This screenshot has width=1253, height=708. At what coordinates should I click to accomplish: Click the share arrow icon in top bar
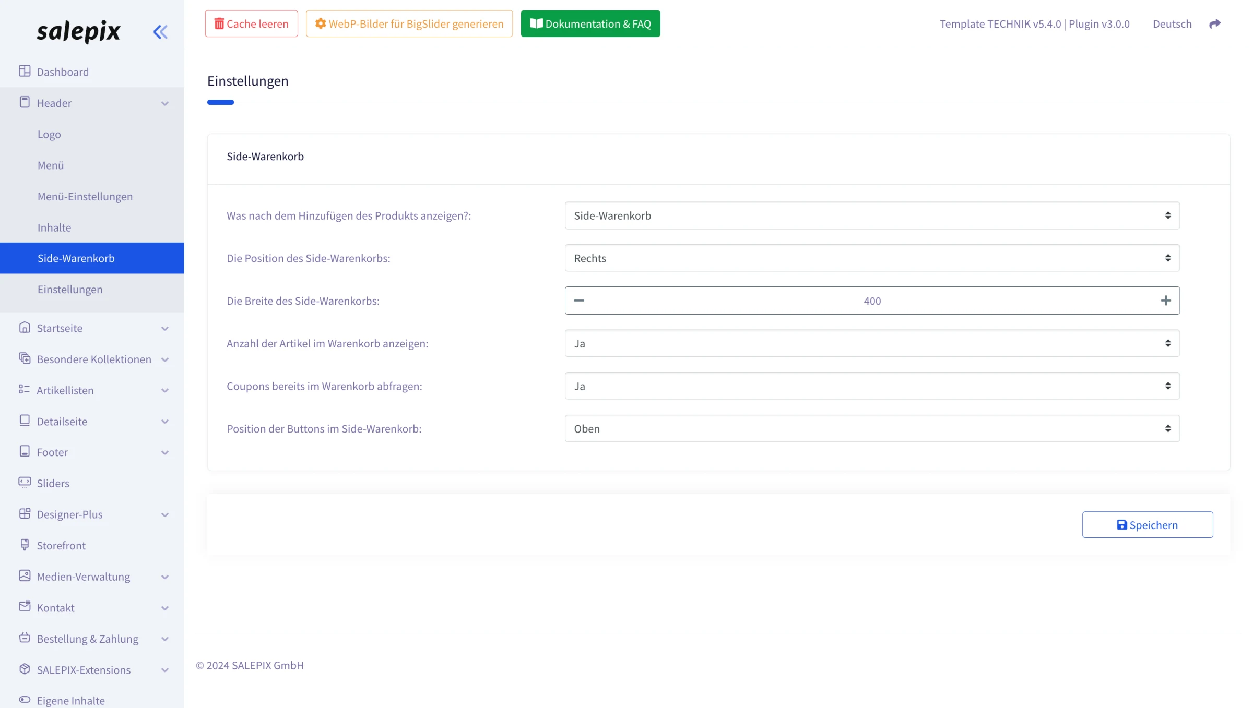[x=1215, y=23]
